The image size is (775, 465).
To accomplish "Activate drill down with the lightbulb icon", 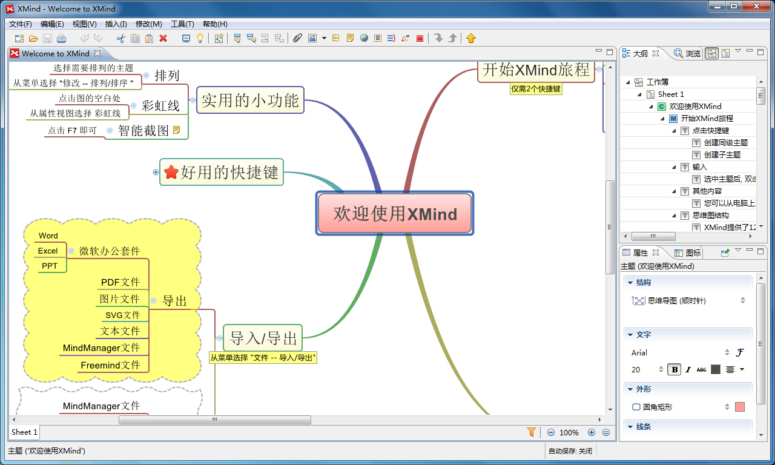I will 200,38.
